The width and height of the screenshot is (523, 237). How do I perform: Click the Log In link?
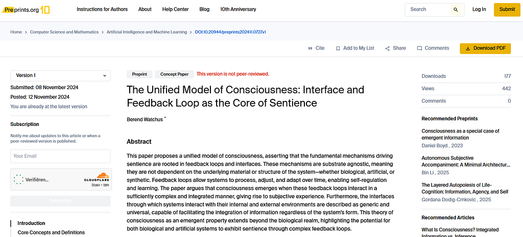point(479,9)
